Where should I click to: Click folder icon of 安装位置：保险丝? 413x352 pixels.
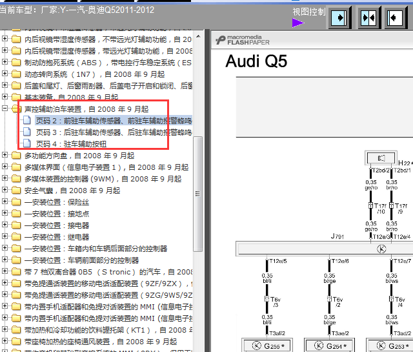tap(16, 202)
